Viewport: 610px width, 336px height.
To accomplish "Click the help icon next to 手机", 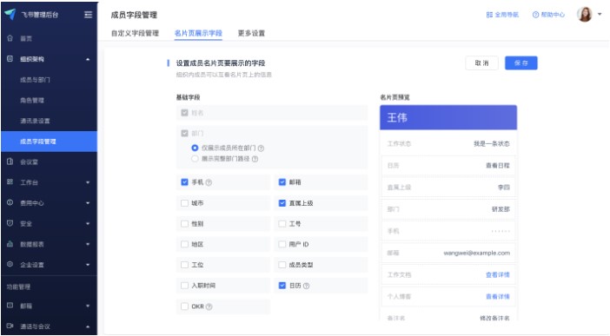I will 209,182.
